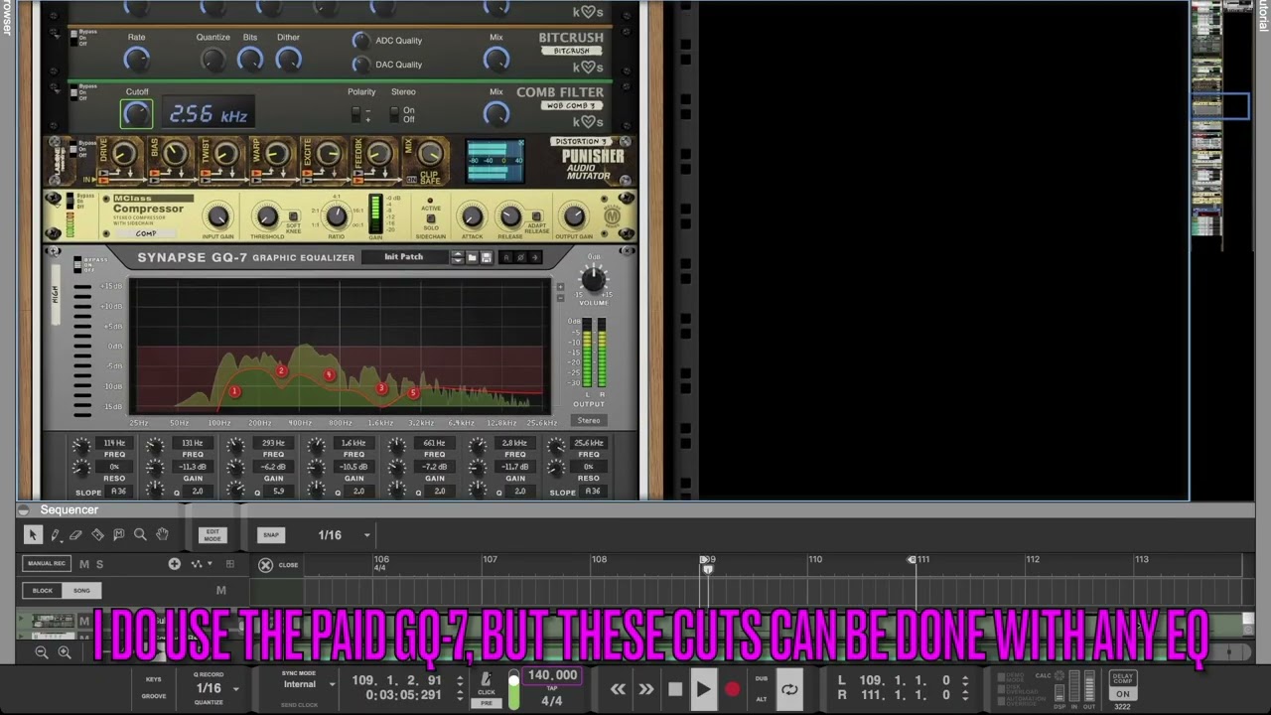Click the metronome Click icon
This screenshot has height=715, width=1271.
pos(487,680)
